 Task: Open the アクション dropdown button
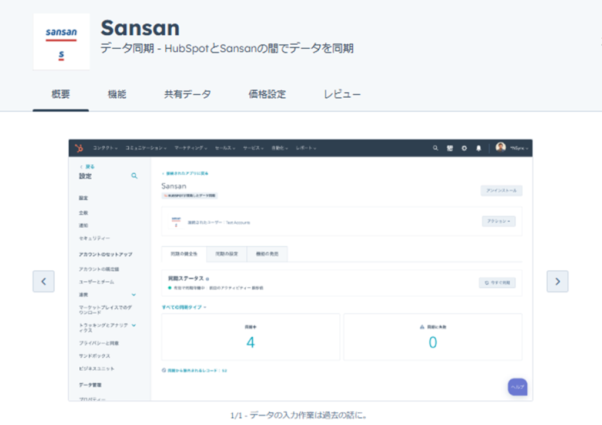(499, 221)
